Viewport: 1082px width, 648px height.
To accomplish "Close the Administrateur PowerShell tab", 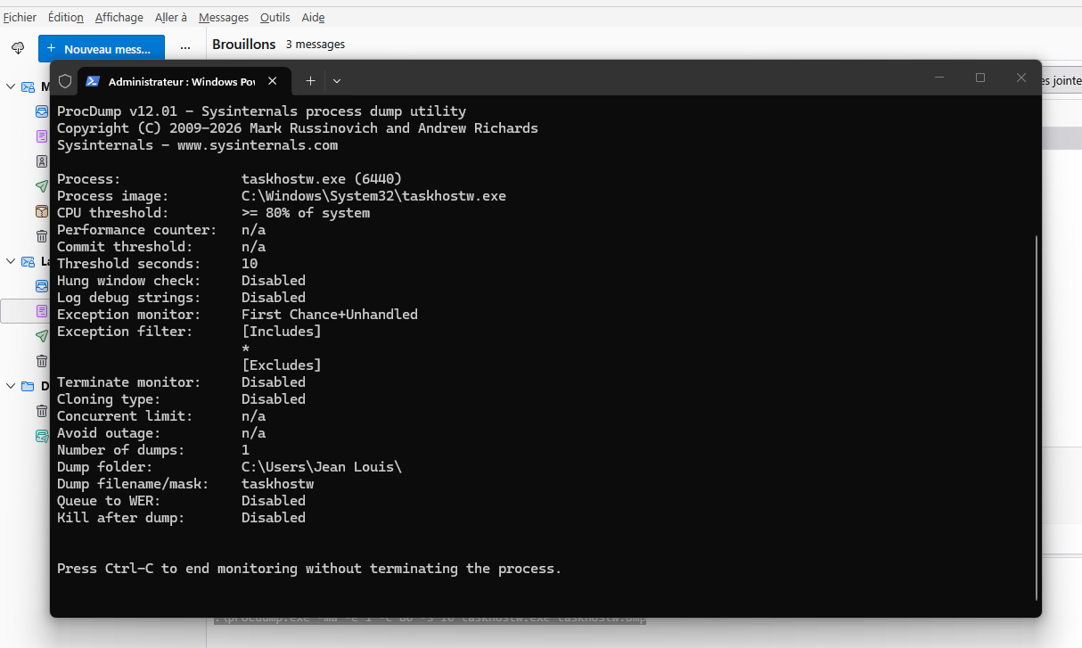I will pyautogui.click(x=273, y=81).
